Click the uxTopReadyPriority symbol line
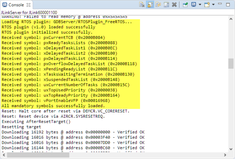 click(61, 95)
